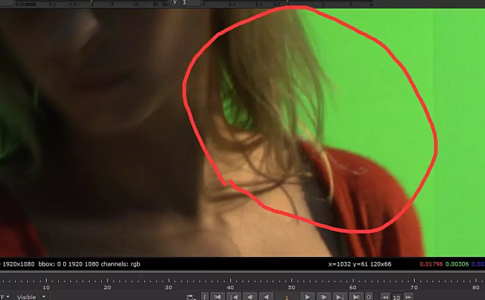Skip forward by frame increment
Viewport: 485px width, 300px height.
(408, 296)
